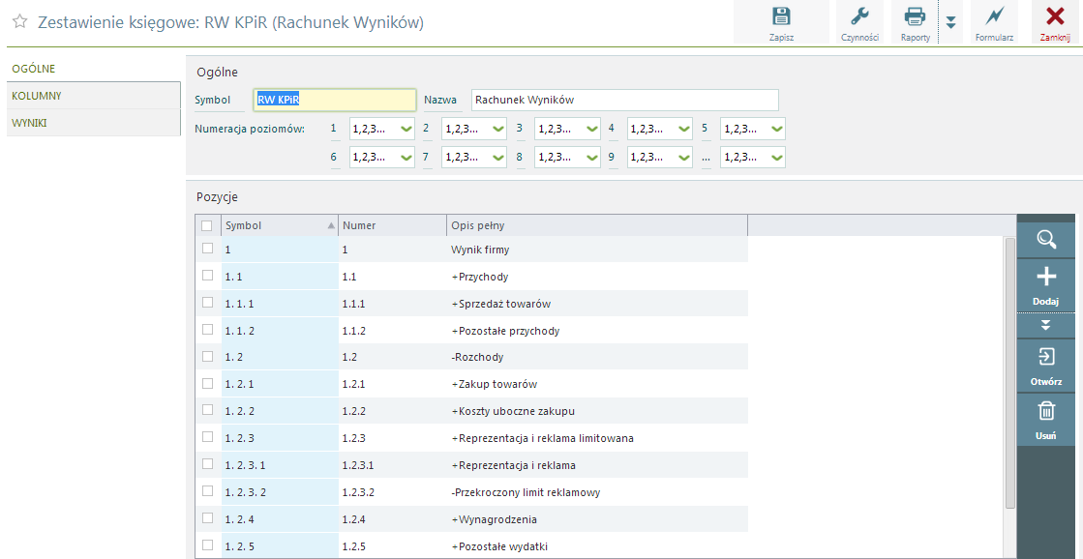This screenshot has width=1083, height=559.
Task: Check the -Rozchody row checkbox
Action: click(x=207, y=356)
